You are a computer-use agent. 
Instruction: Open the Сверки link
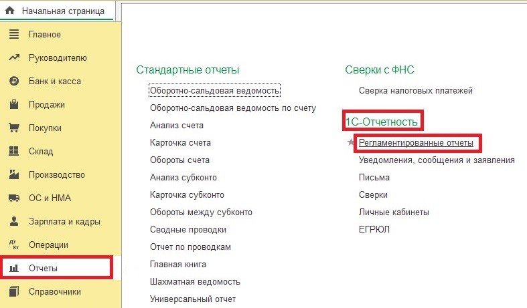(373, 195)
